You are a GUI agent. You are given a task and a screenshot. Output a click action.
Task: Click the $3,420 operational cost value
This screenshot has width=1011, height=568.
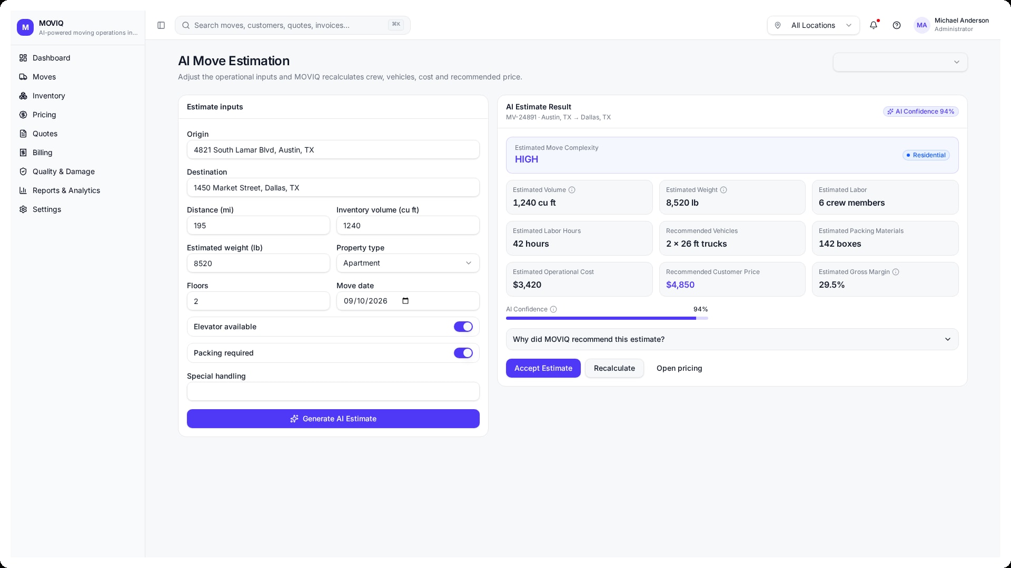coord(527,285)
